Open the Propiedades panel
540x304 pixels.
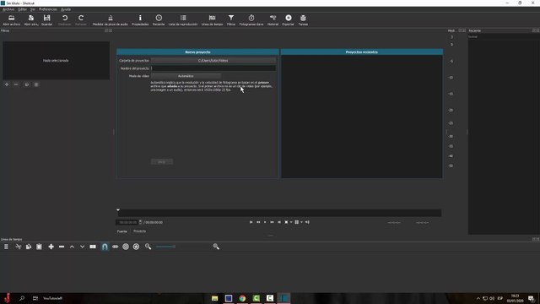tap(140, 20)
